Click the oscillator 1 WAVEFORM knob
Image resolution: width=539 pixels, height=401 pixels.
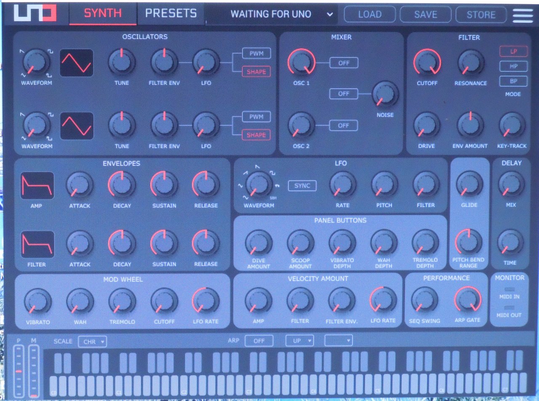click(x=36, y=62)
